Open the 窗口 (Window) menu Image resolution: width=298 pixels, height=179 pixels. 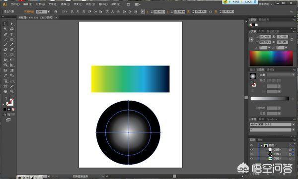103,4
